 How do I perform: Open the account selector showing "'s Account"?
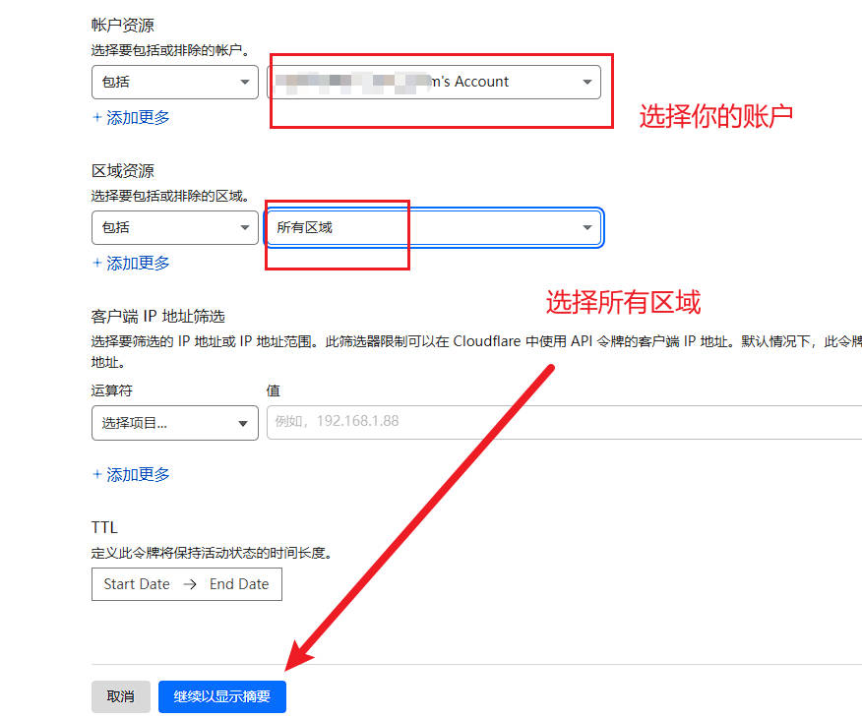[433, 83]
